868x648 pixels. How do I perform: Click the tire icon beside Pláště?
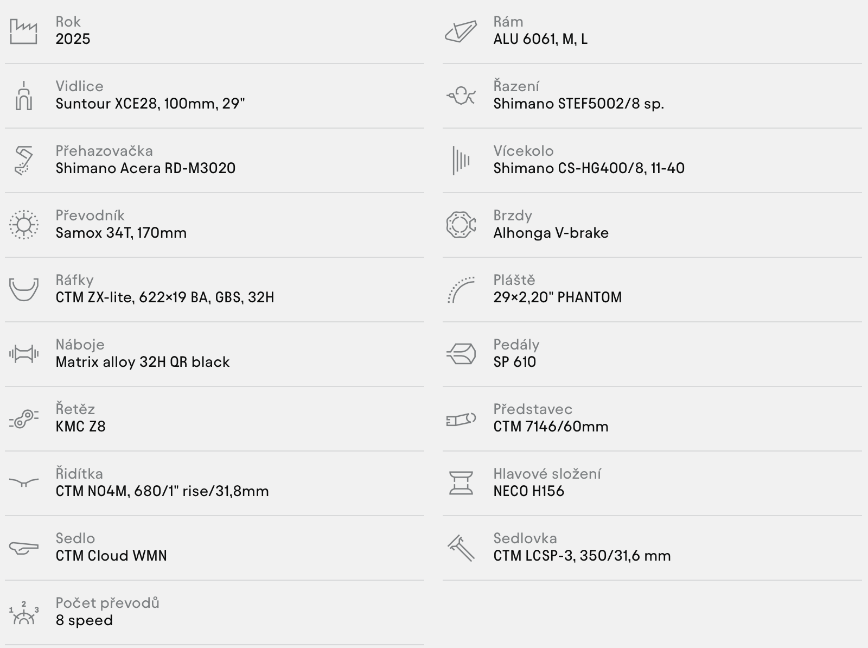pos(461,289)
